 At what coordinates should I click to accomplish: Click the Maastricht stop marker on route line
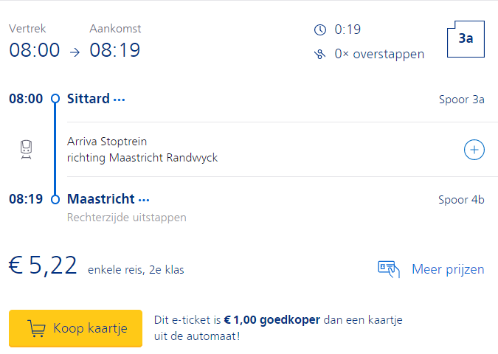point(55,199)
